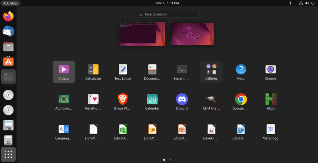Open the Htop app

click(x=271, y=102)
